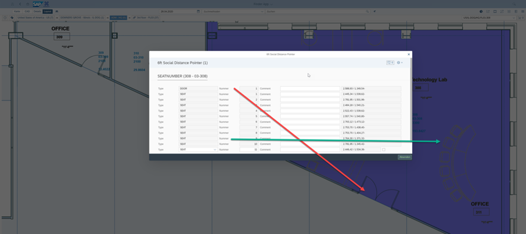
Task: Select breadcrumb 3rd floor - FL03 (37)
Action: coord(146,17)
